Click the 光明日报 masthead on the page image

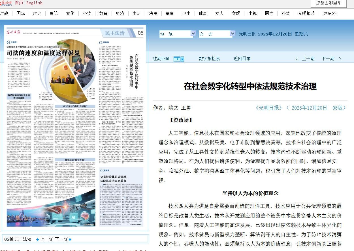tap(14, 33)
